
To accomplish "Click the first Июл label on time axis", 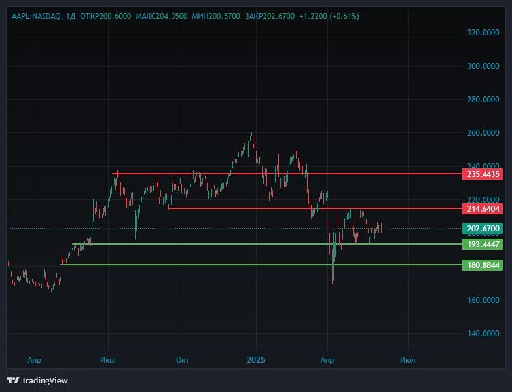I will (x=108, y=360).
